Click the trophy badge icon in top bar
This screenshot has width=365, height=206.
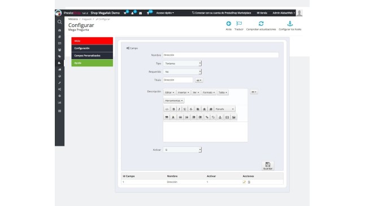pyautogui.click(x=149, y=13)
